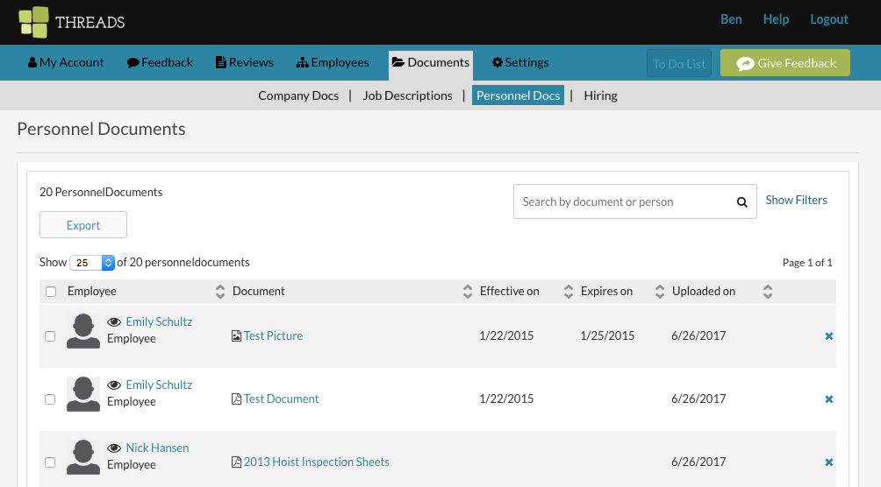Viewport: 881px width, 487px height.
Task: Click the 20 PersonnelDocuments count text
Action: pos(101,192)
